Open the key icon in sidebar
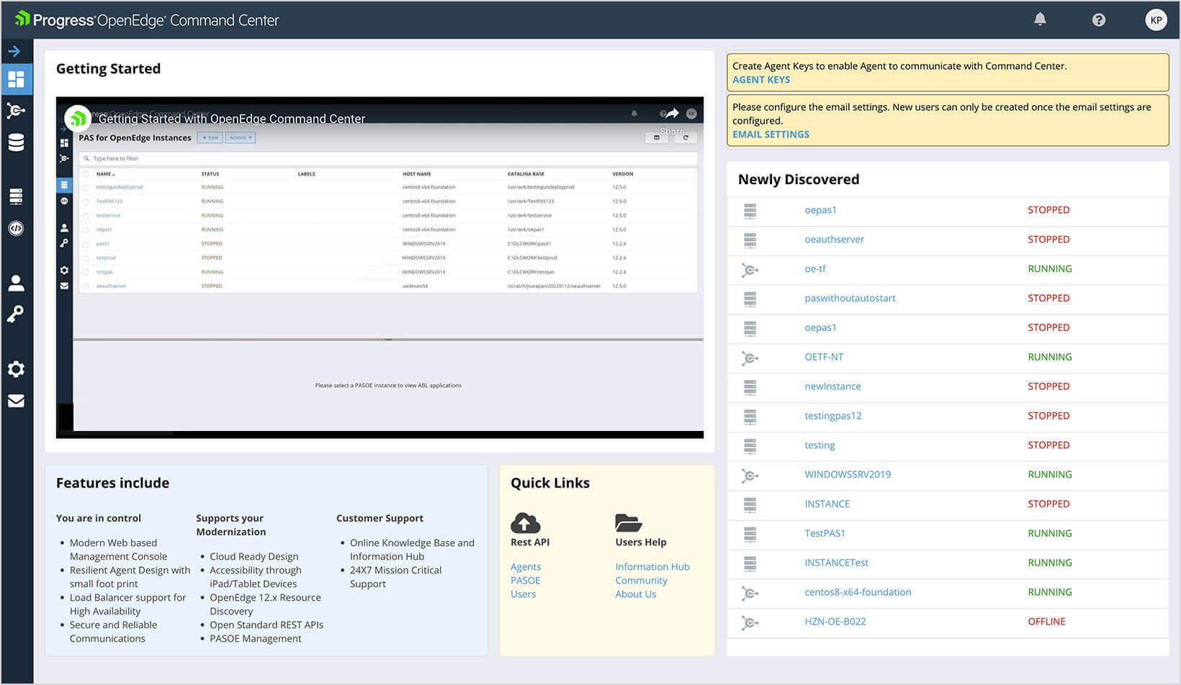 coord(16,314)
